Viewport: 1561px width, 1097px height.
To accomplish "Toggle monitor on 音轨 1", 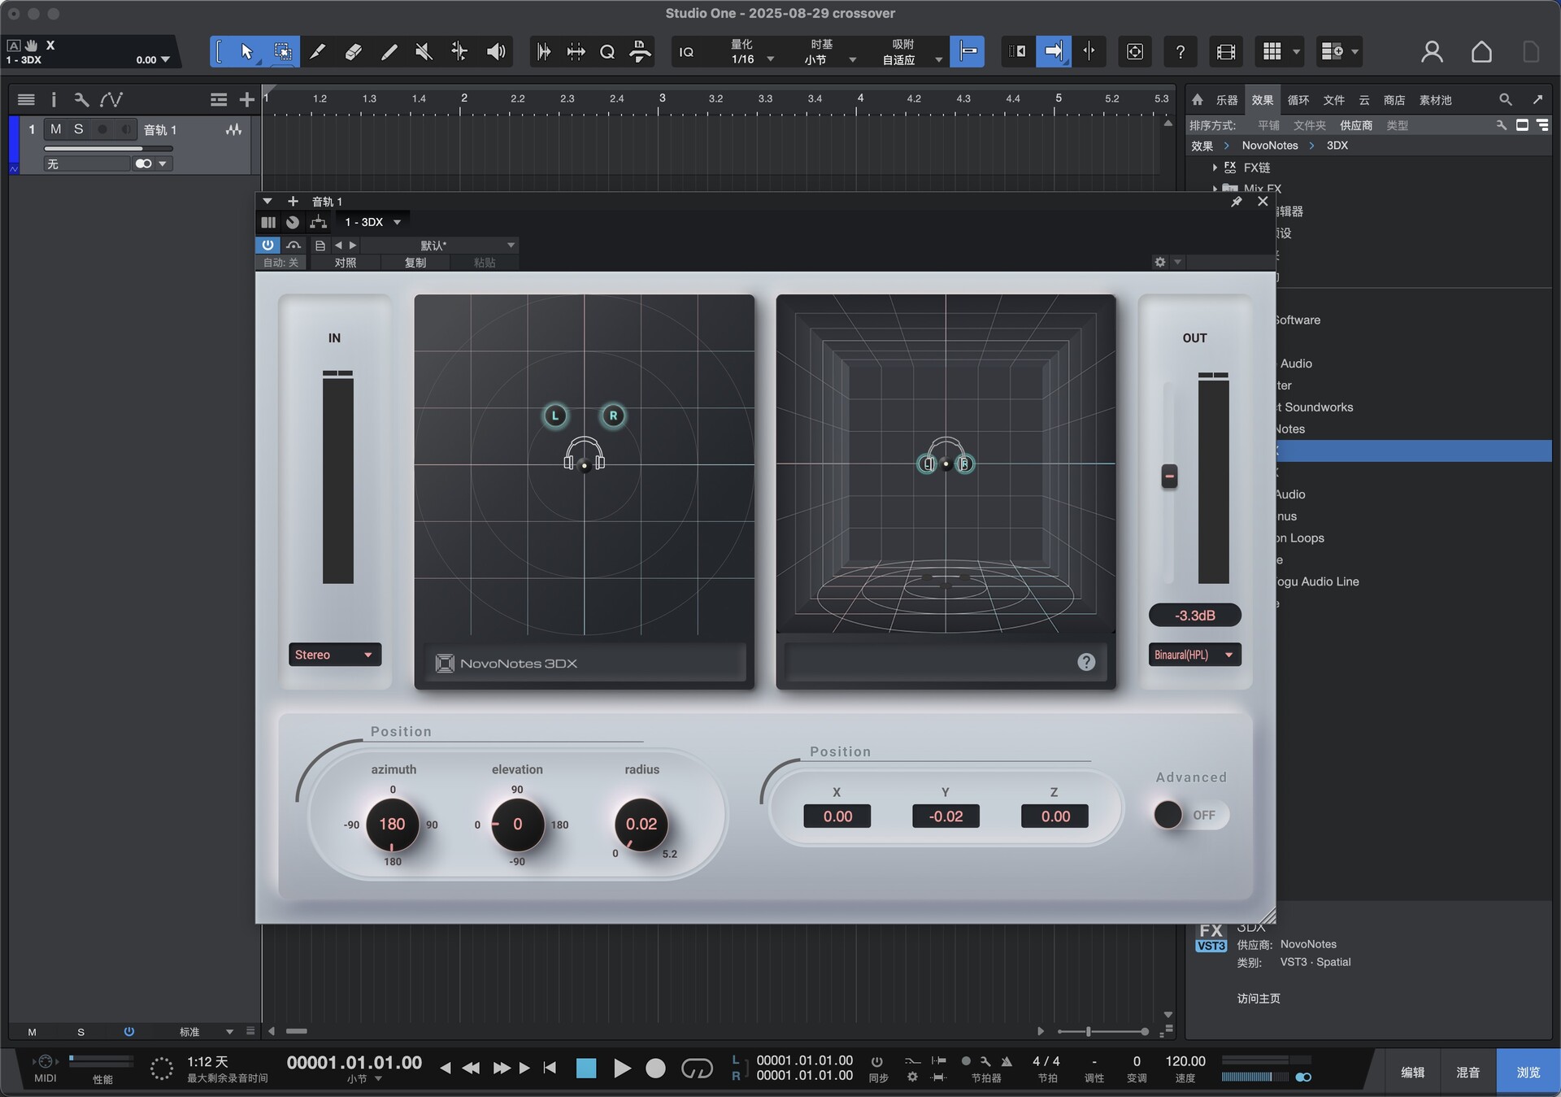I will (x=125, y=129).
